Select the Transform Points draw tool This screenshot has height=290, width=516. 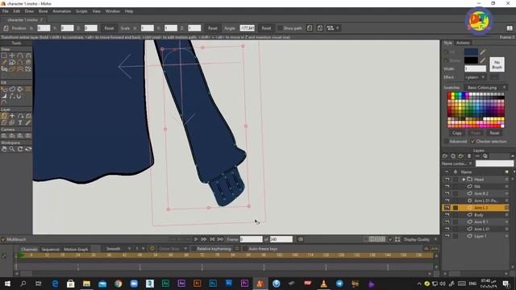coord(12,56)
